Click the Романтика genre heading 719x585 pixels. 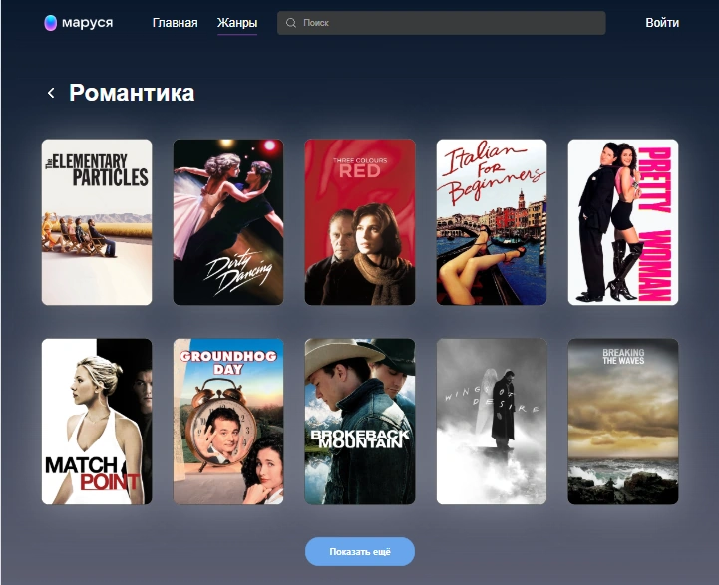(x=132, y=93)
